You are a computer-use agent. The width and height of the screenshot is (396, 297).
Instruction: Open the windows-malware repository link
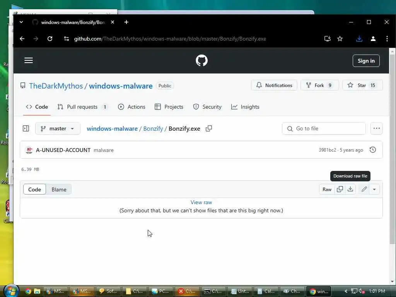(x=121, y=86)
